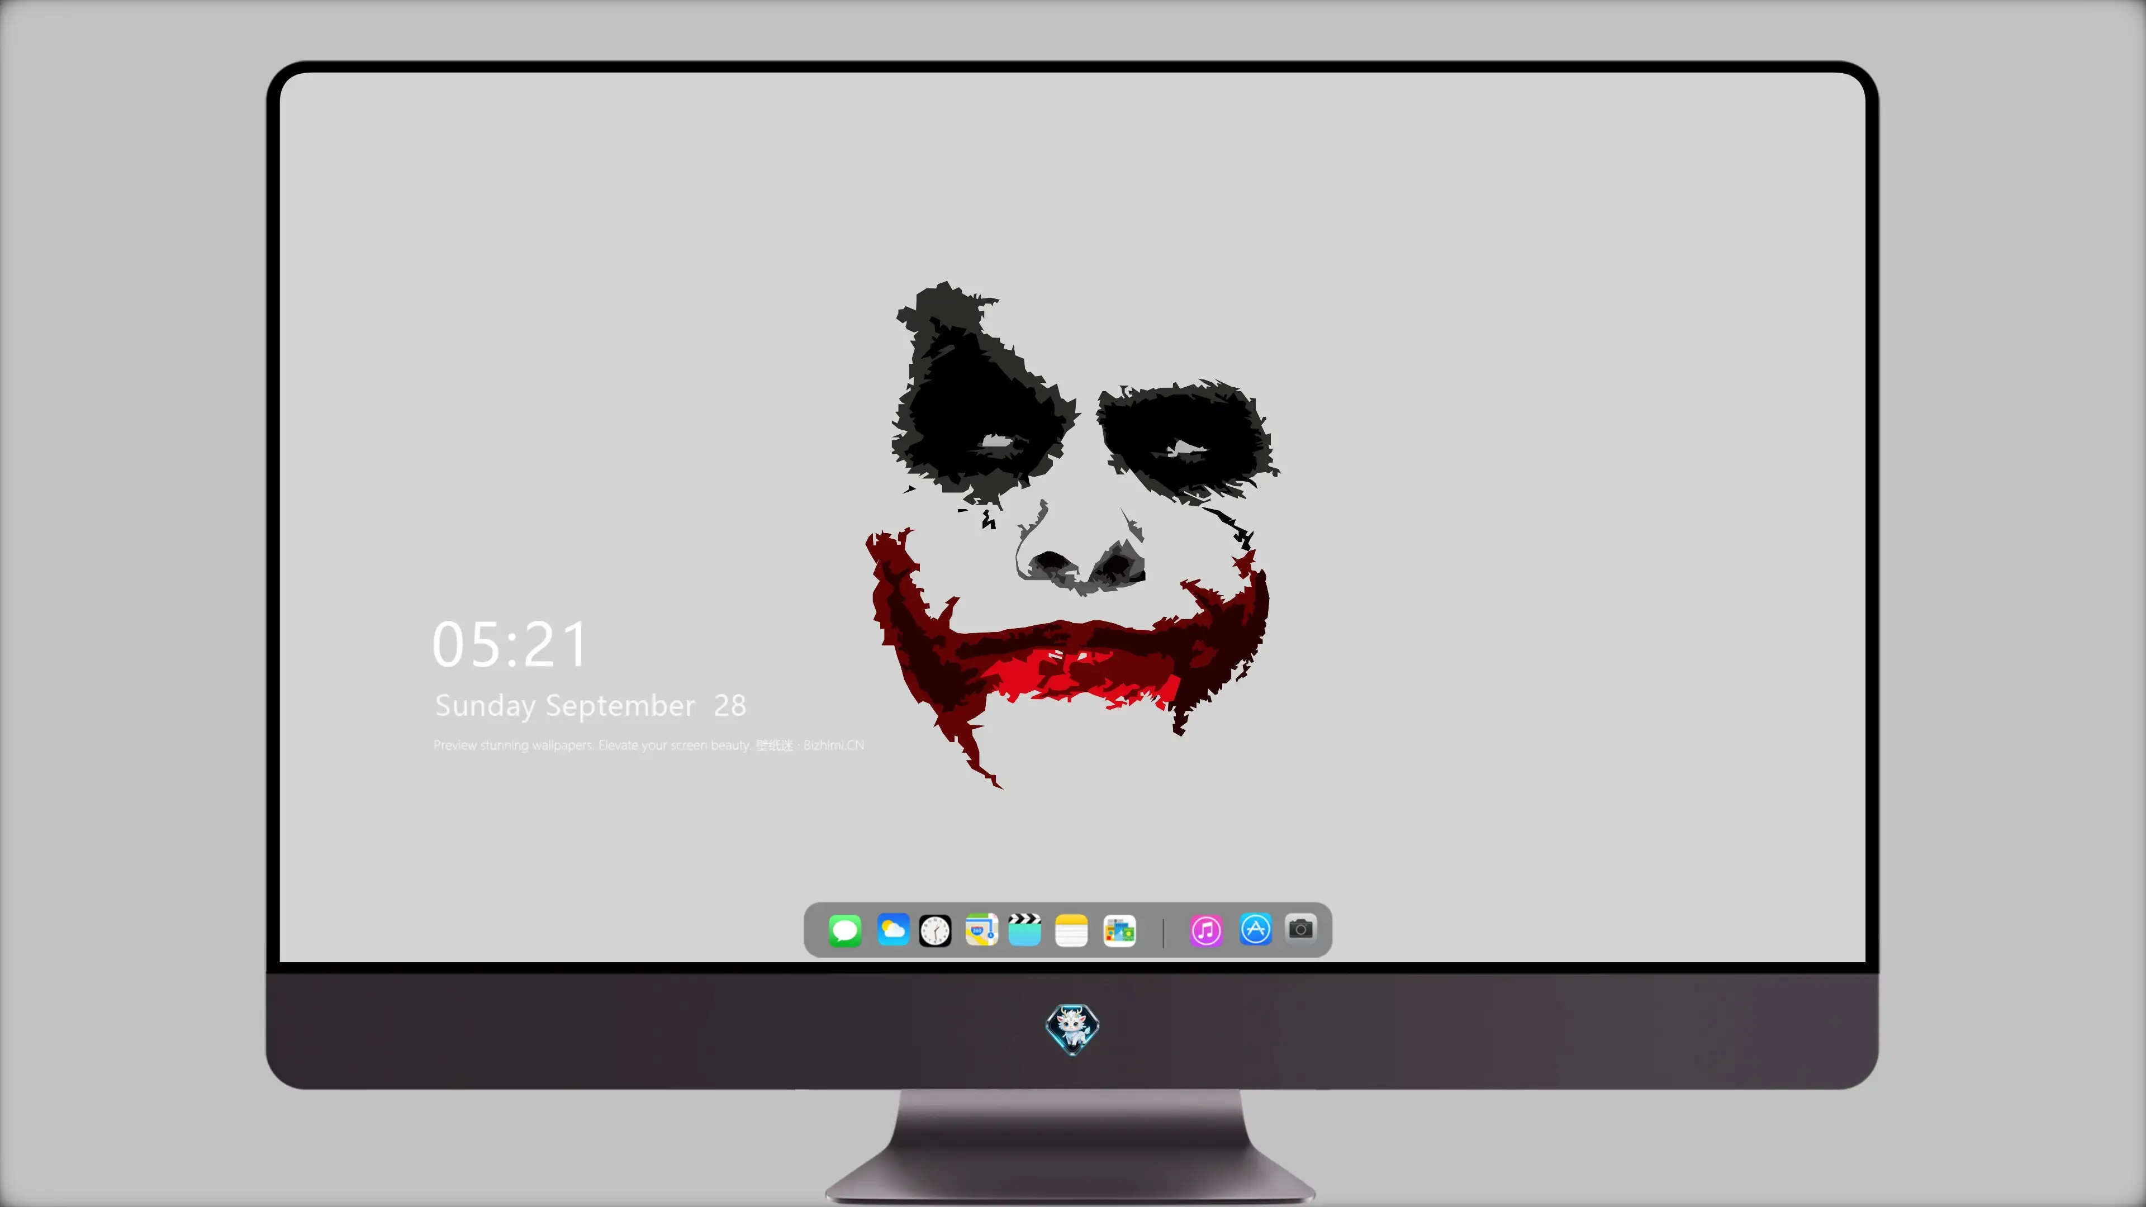Open the App Store icon
This screenshot has width=2146, height=1207.
pyautogui.click(x=1255, y=930)
